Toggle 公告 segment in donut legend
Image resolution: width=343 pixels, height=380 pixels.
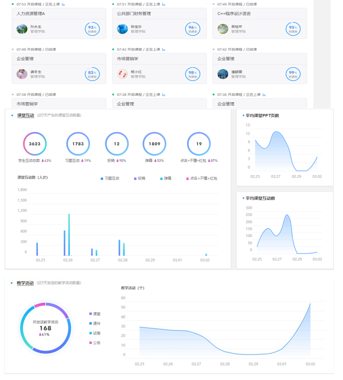[95, 343]
